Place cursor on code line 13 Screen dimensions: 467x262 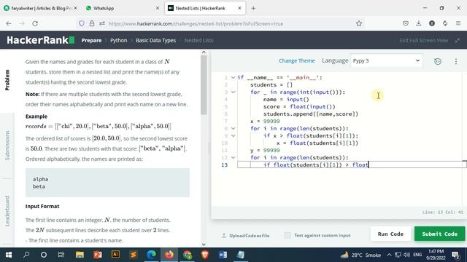pyautogui.click(x=352, y=164)
